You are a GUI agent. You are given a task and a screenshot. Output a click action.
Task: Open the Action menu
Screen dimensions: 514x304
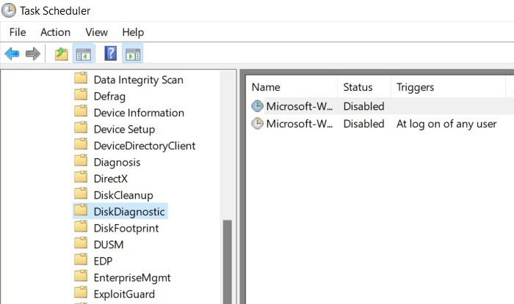(55, 32)
